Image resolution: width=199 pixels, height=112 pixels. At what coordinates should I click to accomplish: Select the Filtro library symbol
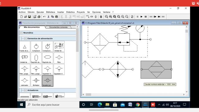point(59,58)
